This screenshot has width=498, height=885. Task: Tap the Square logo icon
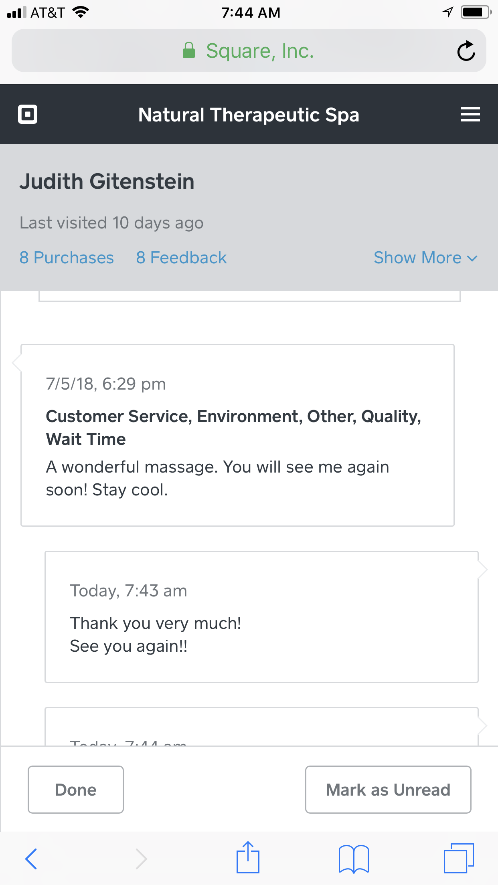point(28,114)
